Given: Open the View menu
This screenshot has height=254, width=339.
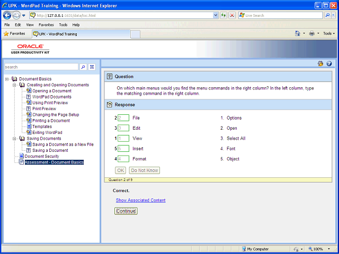Looking at the screenshot, I should tap(30, 25).
